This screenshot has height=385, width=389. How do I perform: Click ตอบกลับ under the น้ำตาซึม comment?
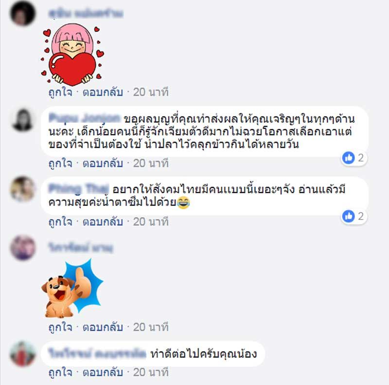(x=103, y=222)
